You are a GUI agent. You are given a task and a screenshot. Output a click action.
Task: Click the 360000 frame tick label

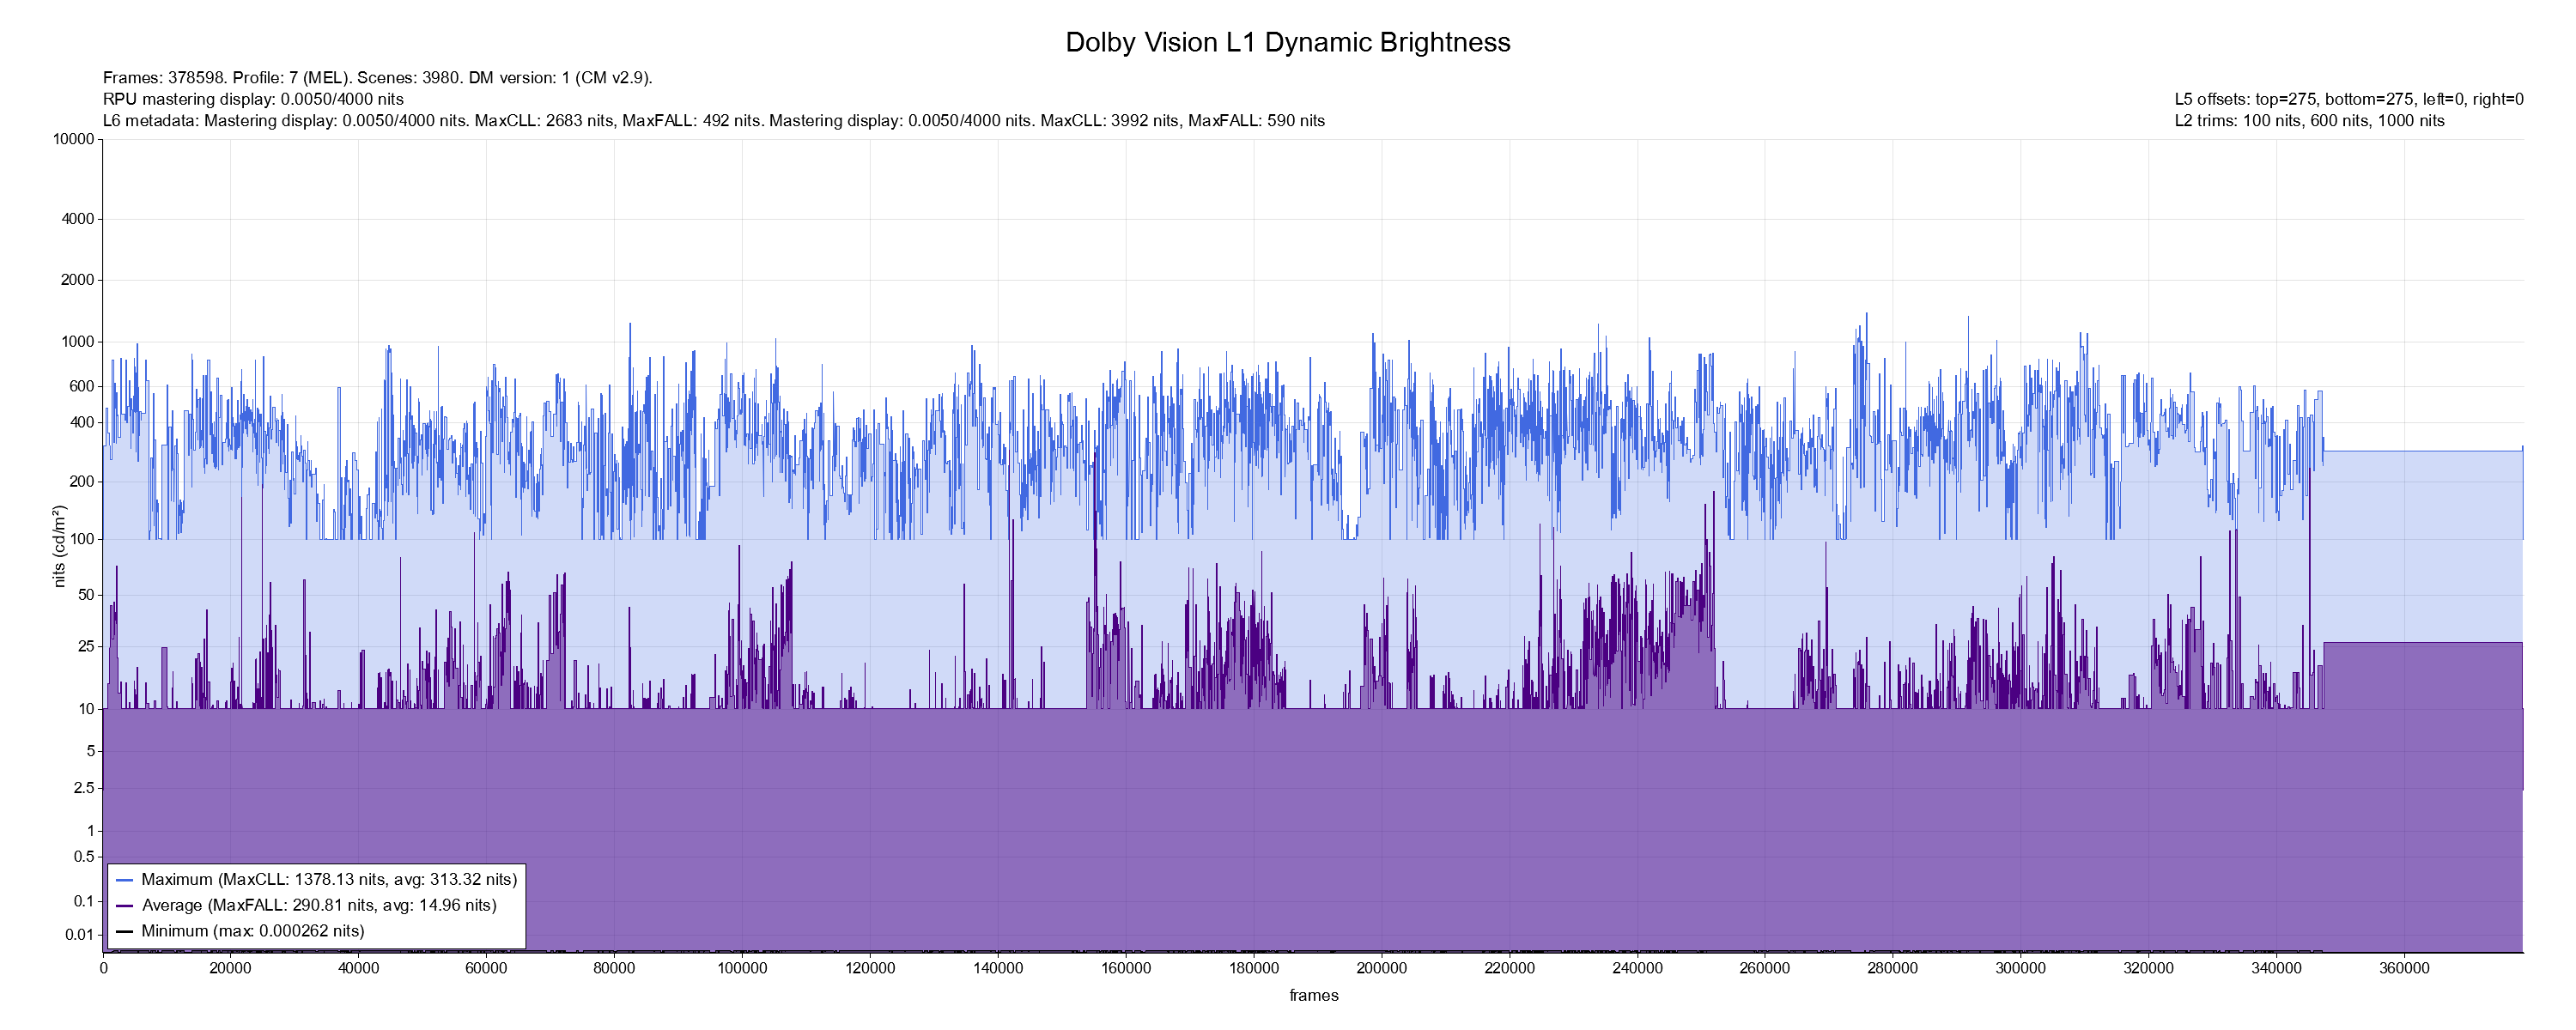2404,969
